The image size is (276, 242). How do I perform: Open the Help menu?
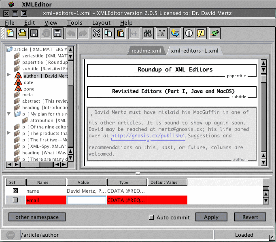(x=126, y=23)
